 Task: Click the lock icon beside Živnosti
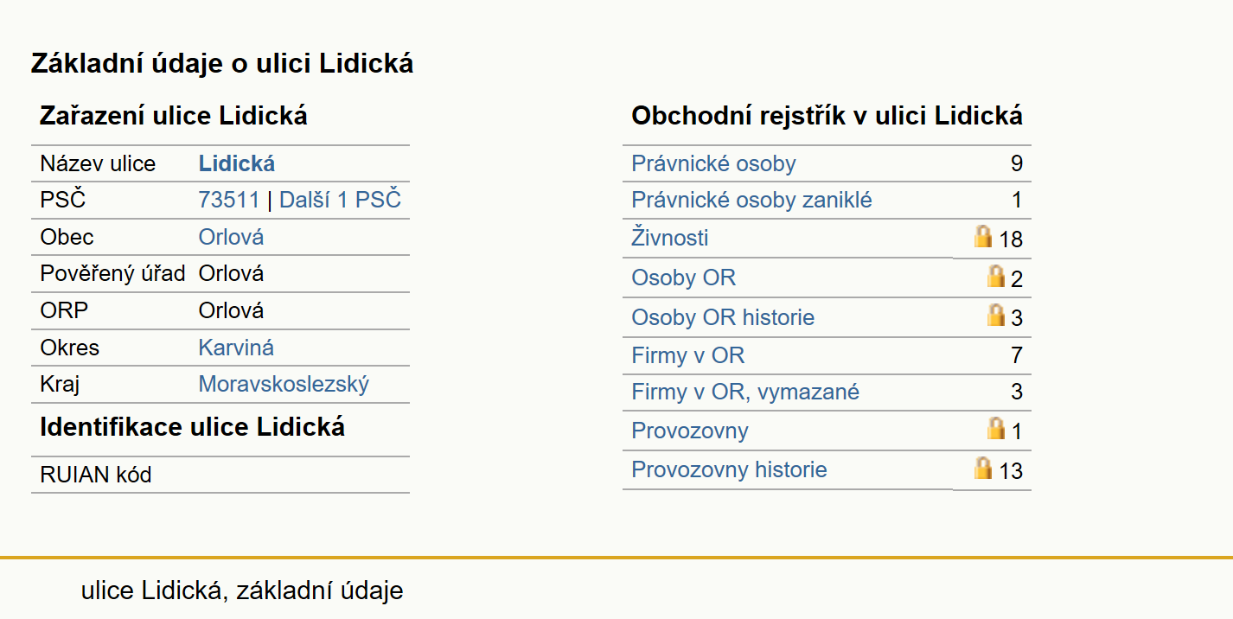click(x=983, y=236)
